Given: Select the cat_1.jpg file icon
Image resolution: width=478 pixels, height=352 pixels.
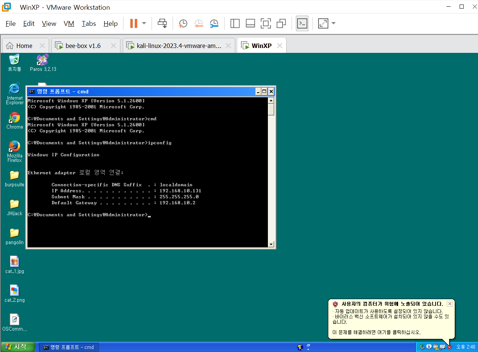Looking at the screenshot, I should pos(15,265).
